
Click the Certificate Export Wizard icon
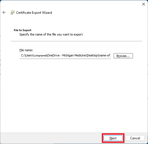[12, 12]
